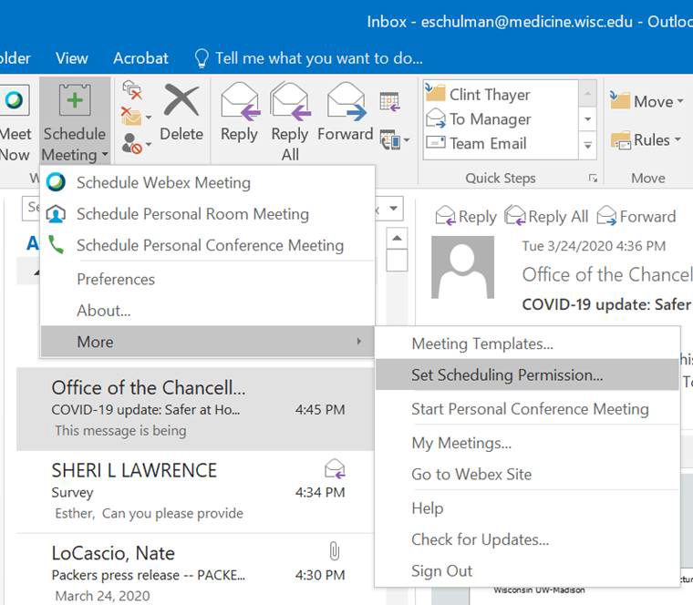Switch to the Acrobat ribbon tab
693x605 pixels.
(140, 57)
